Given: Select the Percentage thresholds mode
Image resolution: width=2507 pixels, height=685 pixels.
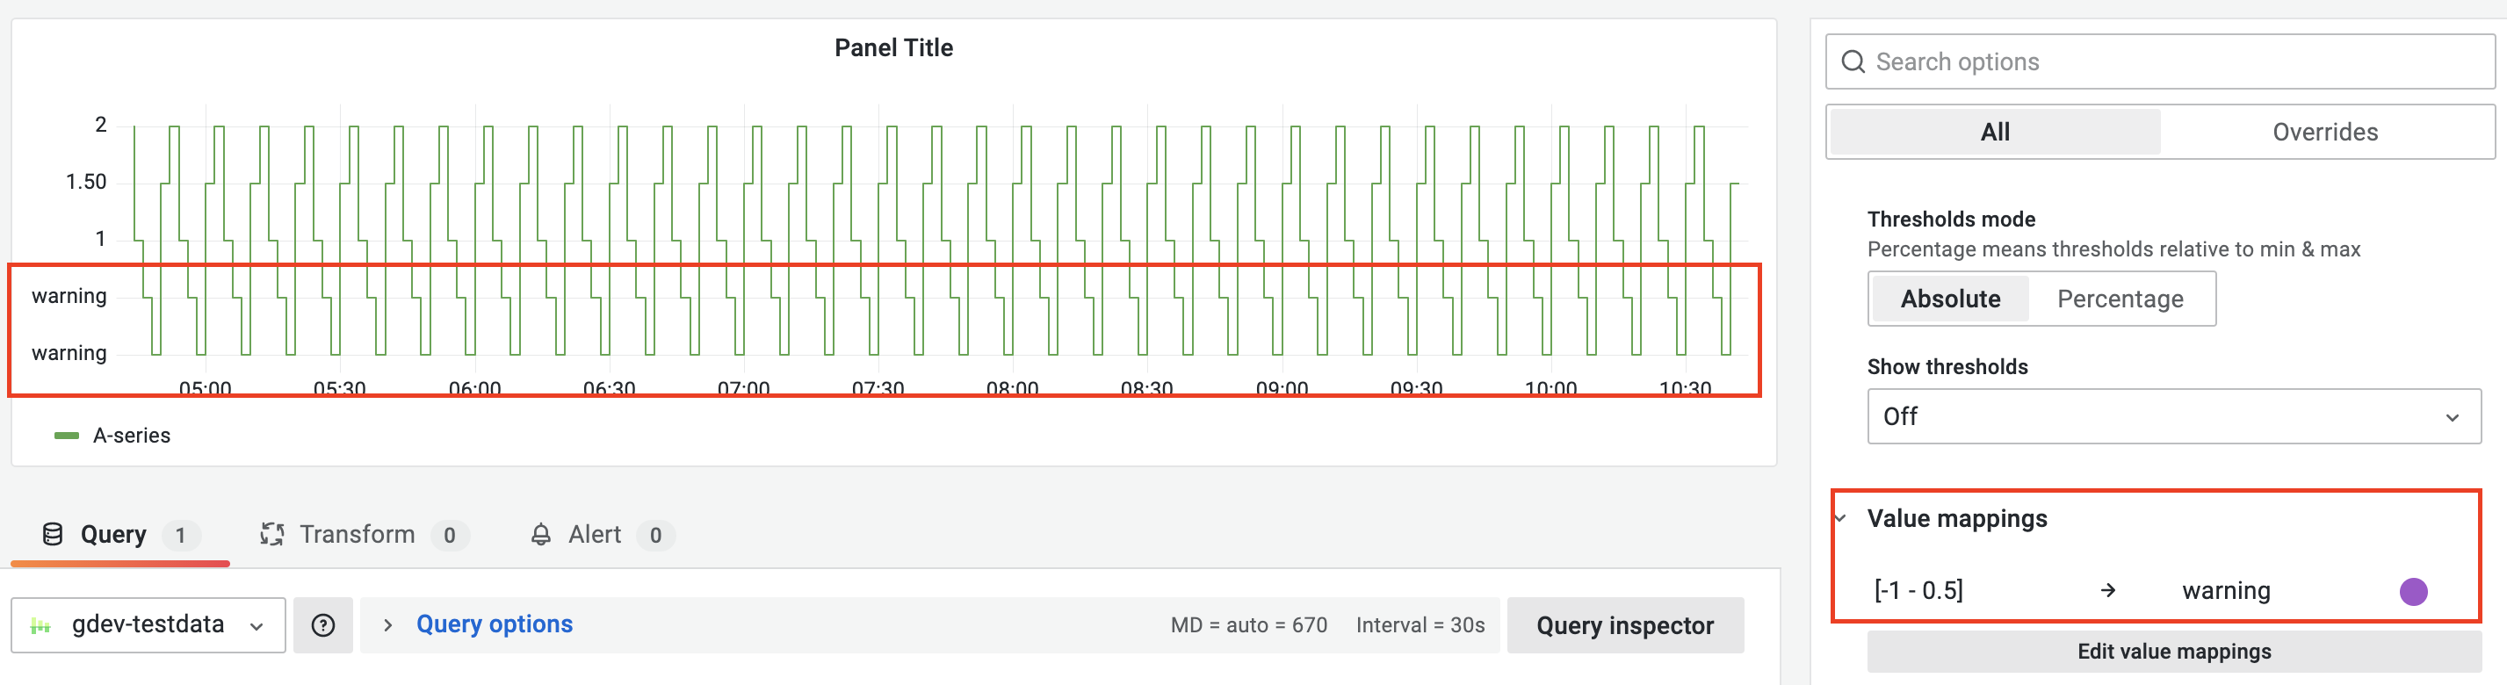Looking at the screenshot, I should (x=2121, y=299).
